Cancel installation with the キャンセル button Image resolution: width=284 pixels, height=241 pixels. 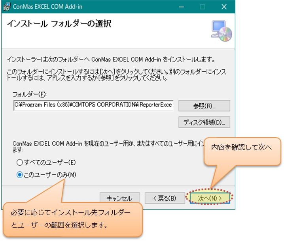[x=119, y=198]
